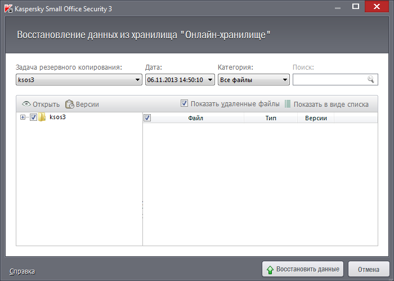Open the Категория dropdown Все файлы
Screen dimensions: 394x281
253,80
